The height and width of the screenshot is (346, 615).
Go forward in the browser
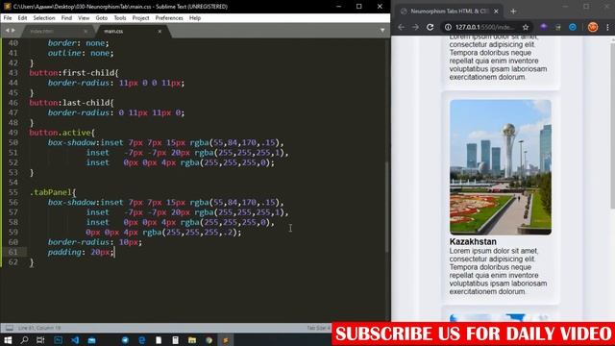pos(415,27)
